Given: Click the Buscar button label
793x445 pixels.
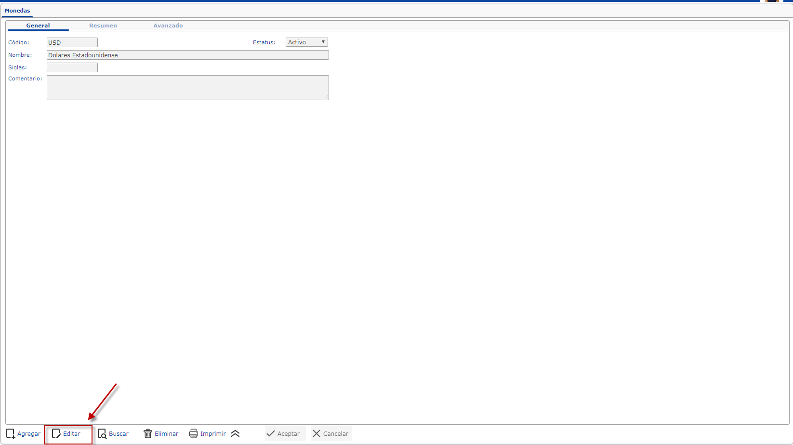Looking at the screenshot, I should tap(119, 434).
